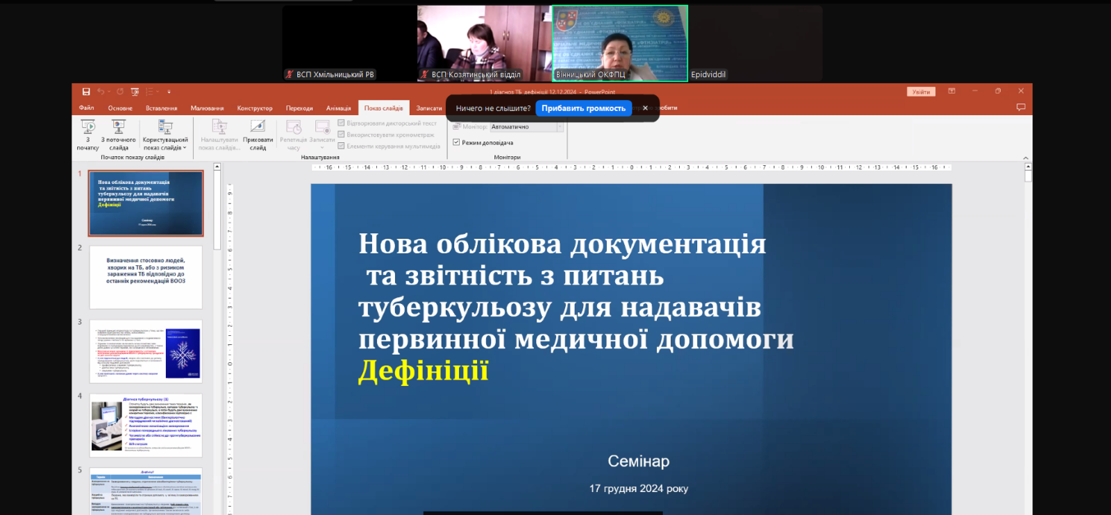Screen dimensions: 1111x515
Task: Open the Конструктор ribbon tab
Action: click(x=255, y=108)
